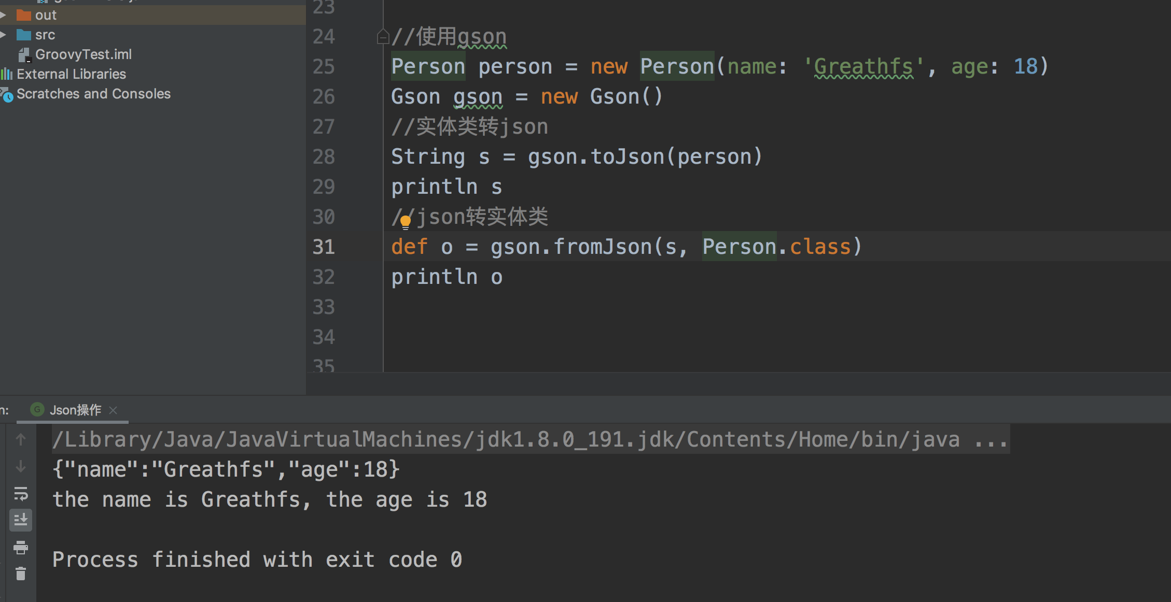Close the Json操作 run tab
Screen dimensions: 1171x602
coord(113,410)
